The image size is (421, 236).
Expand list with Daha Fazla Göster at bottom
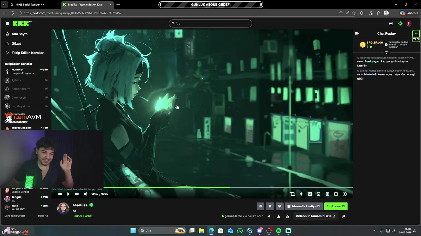click(x=15, y=216)
